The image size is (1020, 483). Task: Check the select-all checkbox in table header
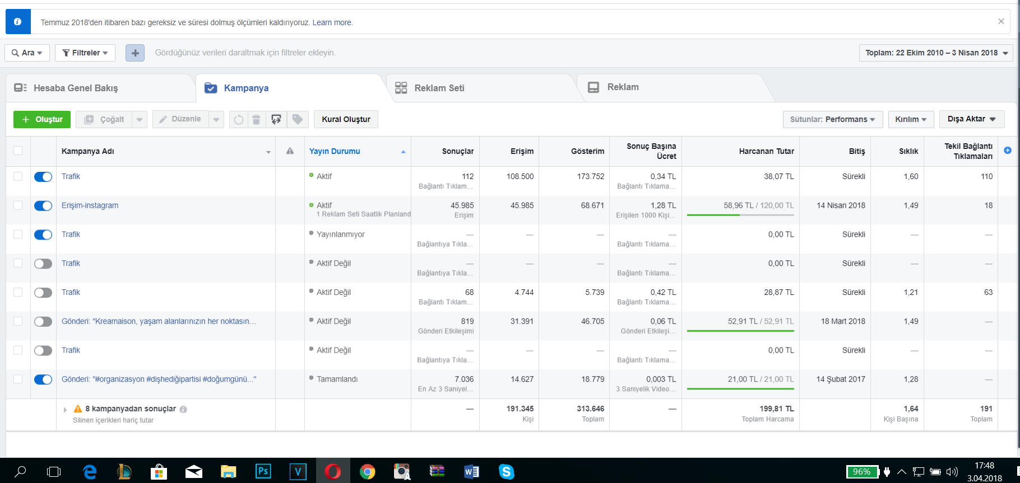click(18, 151)
